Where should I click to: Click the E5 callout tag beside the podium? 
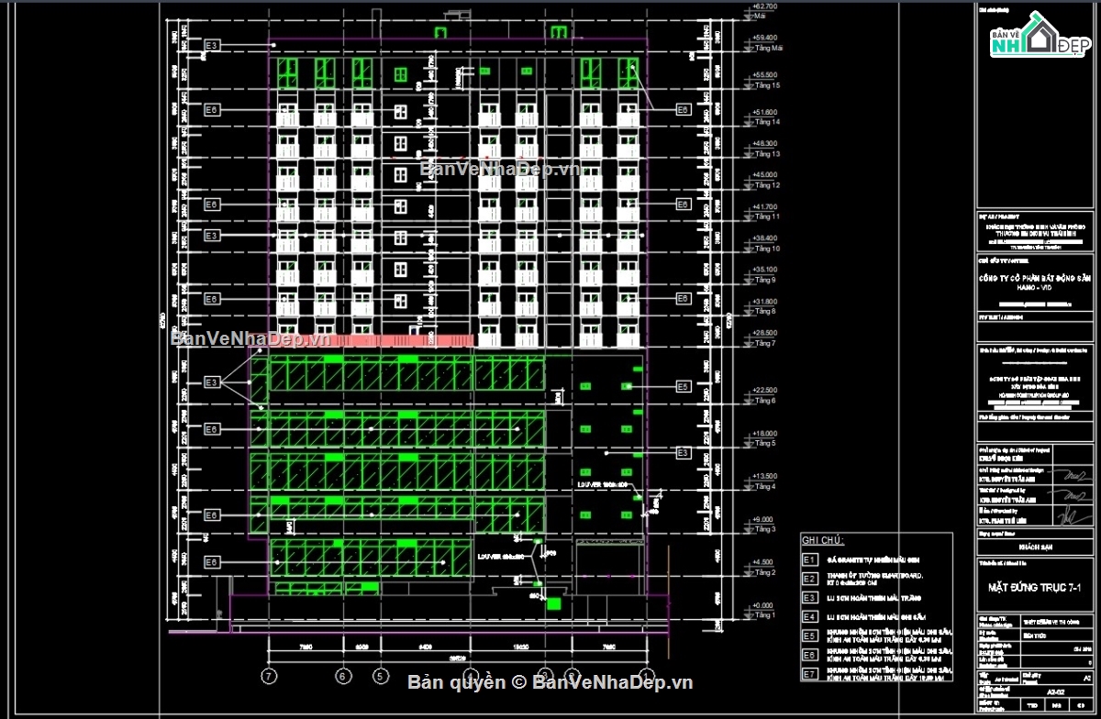click(682, 386)
